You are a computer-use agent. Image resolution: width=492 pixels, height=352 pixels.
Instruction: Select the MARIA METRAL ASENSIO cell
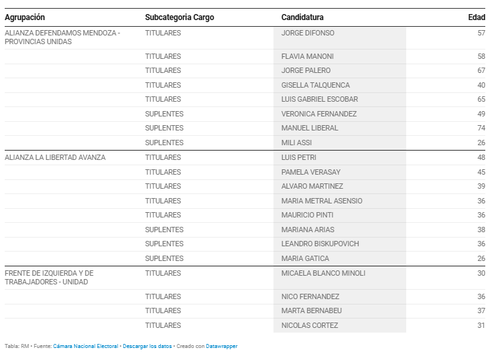tap(322, 201)
